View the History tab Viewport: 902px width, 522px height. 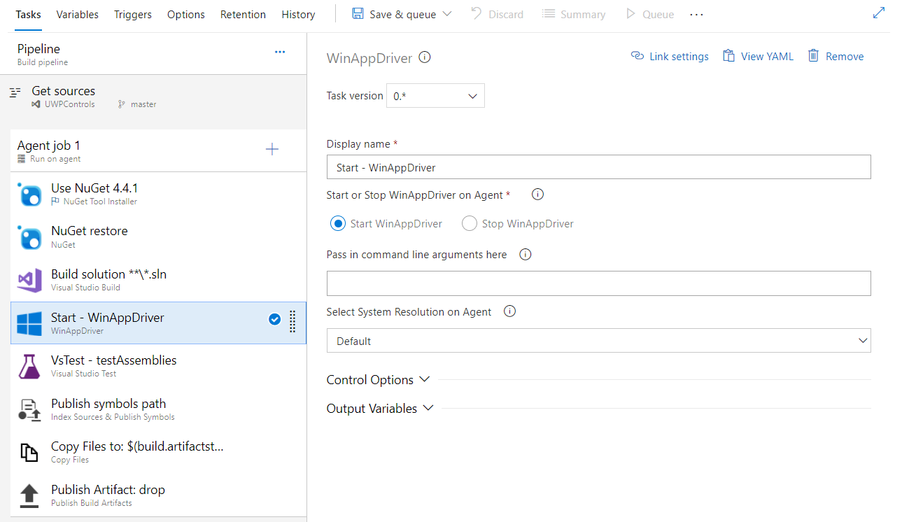[x=298, y=14]
